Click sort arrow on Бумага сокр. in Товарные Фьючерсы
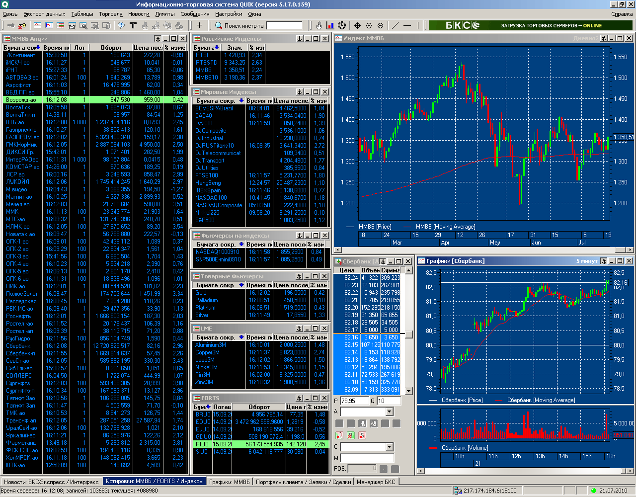 [x=241, y=285]
